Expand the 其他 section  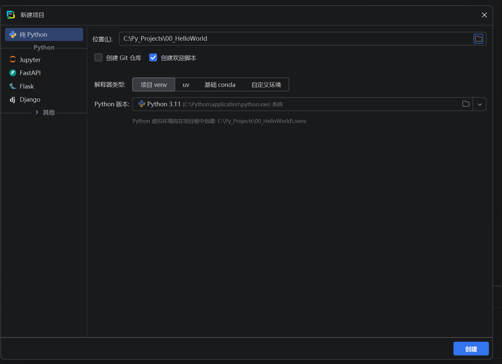37,112
